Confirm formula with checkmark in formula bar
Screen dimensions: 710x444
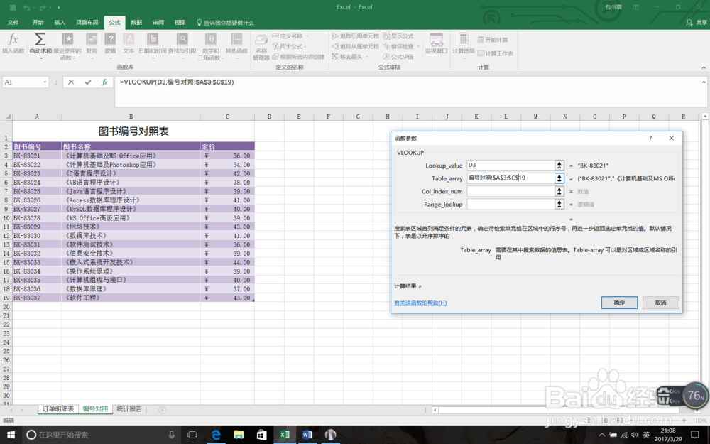88,82
